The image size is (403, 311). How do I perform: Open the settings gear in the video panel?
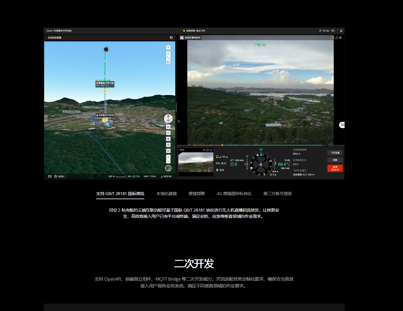pos(340,38)
